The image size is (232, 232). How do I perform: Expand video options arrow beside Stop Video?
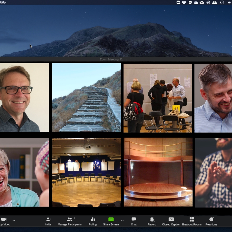click(14, 221)
